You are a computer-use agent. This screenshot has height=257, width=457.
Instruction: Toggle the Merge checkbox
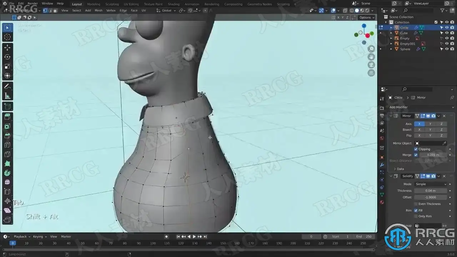(x=416, y=155)
